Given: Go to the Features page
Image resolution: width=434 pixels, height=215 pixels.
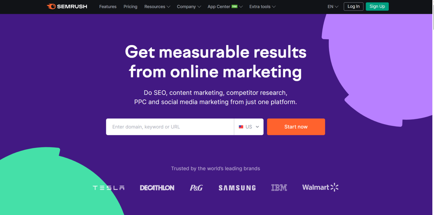Looking at the screenshot, I should (x=108, y=7).
